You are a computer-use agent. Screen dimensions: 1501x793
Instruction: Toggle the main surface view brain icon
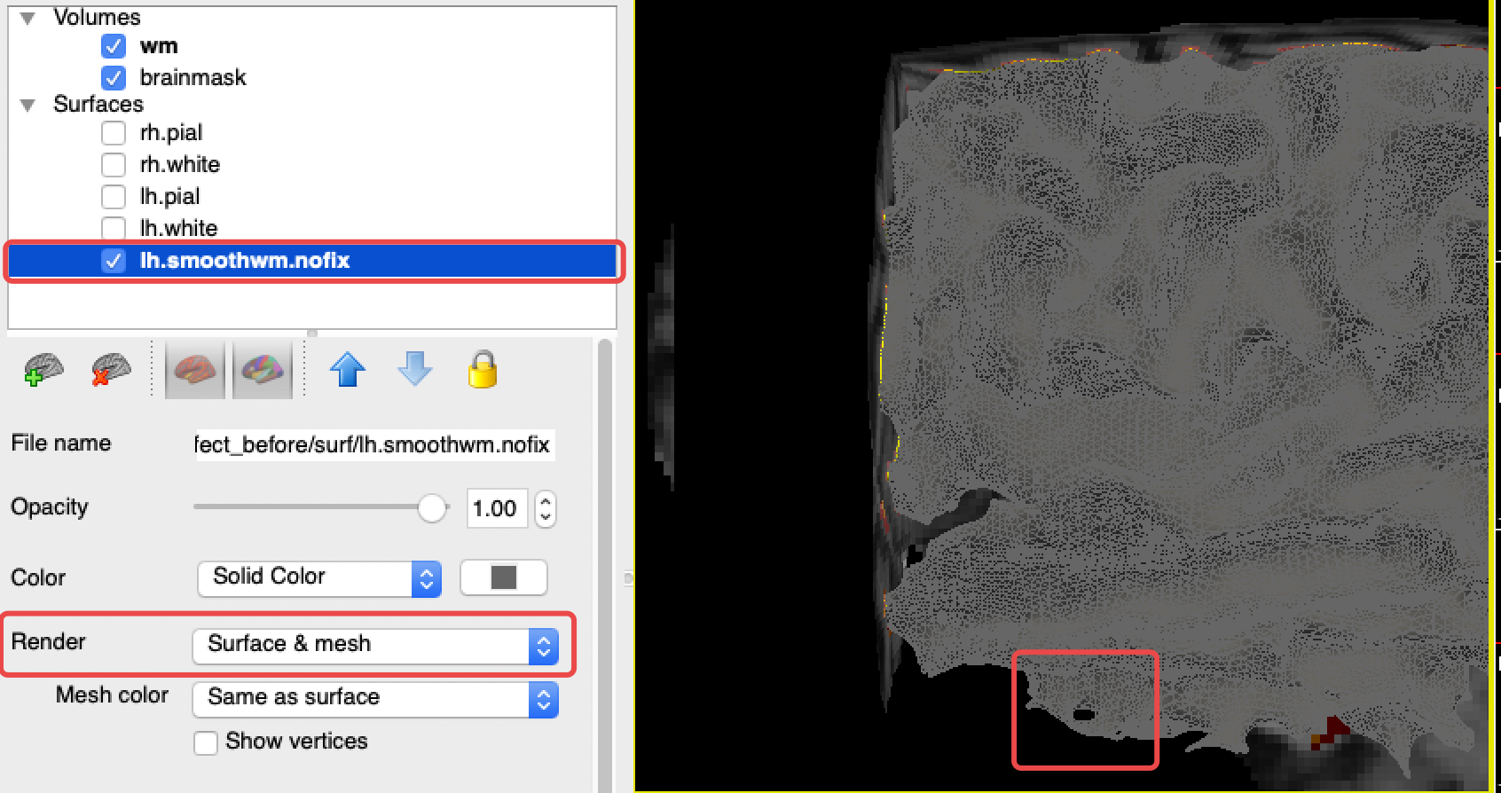click(x=195, y=369)
